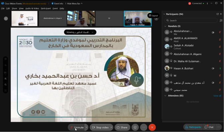Screen dimensions: 224x132
Task: Go to previous video thumbnails page
Action: [x=6, y=19]
